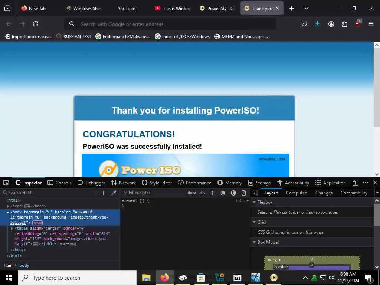The height and width of the screenshot is (285, 380).
Task: List all tabs dropdown arrow
Action: [306, 8]
